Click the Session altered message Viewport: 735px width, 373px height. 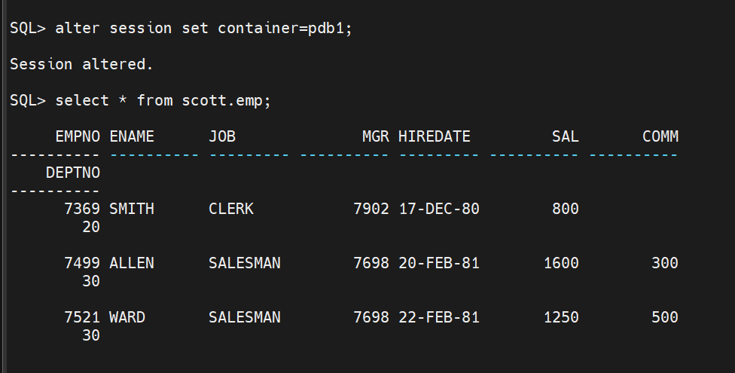point(81,64)
